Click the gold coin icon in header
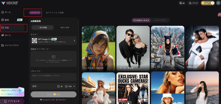Screen dimensions: 221x104 coord(203,3)
